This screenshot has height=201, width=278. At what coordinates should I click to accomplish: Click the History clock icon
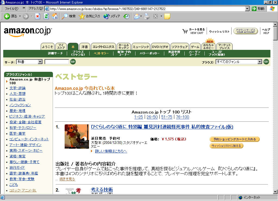pos(127,16)
